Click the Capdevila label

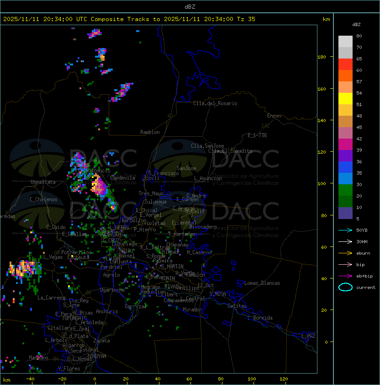(122, 178)
